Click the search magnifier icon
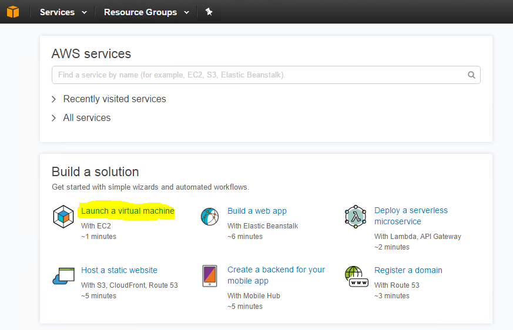 tap(471, 75)
